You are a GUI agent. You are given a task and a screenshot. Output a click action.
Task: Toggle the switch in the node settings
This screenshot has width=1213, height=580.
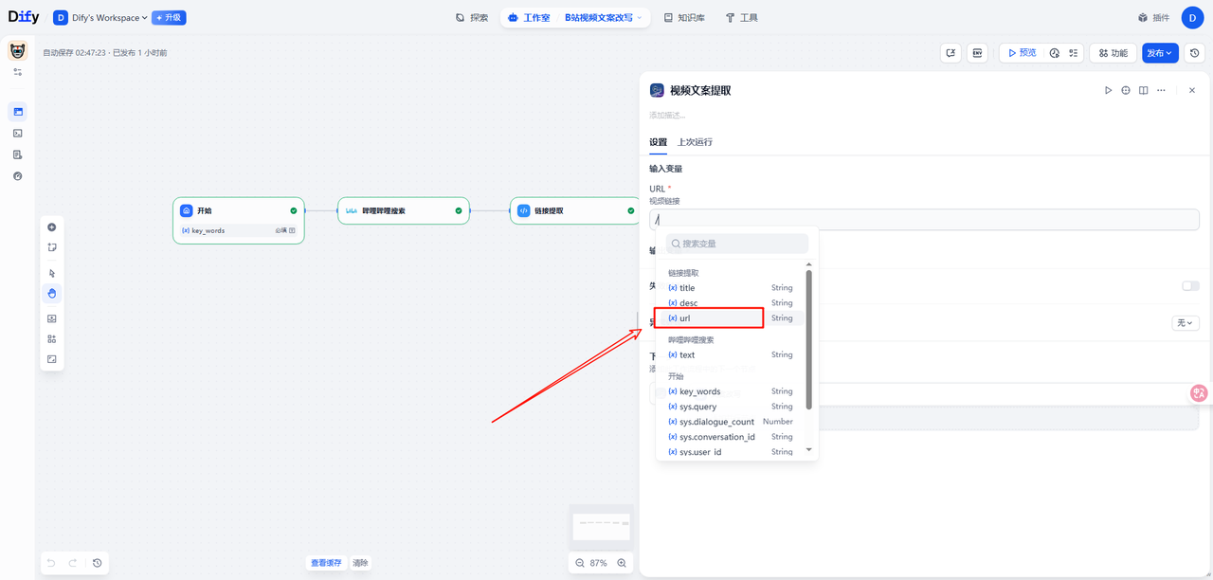pyautogui.click(x=1189, y=286)
